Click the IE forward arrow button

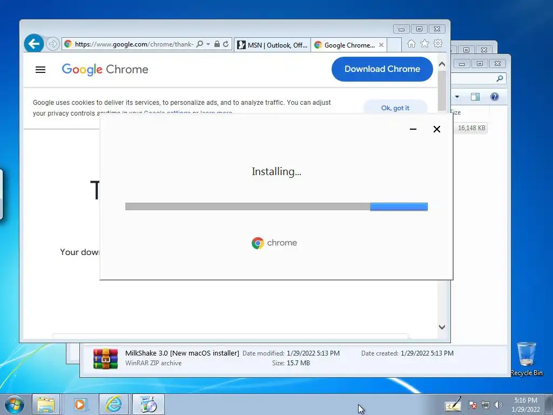click(52, 44)
